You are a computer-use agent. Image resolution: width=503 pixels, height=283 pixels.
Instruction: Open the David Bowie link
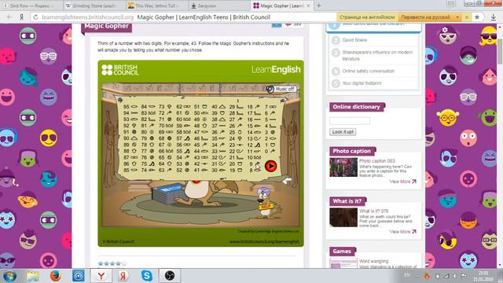tap(354, 40)
